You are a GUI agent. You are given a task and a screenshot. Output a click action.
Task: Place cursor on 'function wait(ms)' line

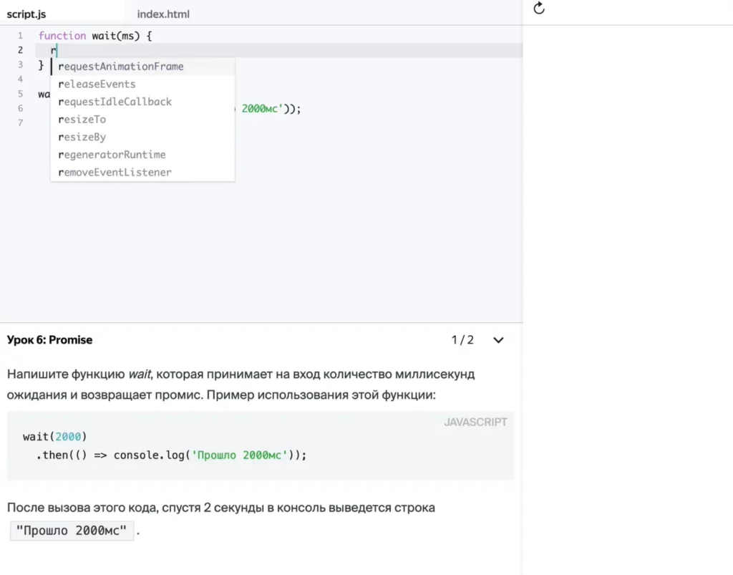click(x=95, y=36)
